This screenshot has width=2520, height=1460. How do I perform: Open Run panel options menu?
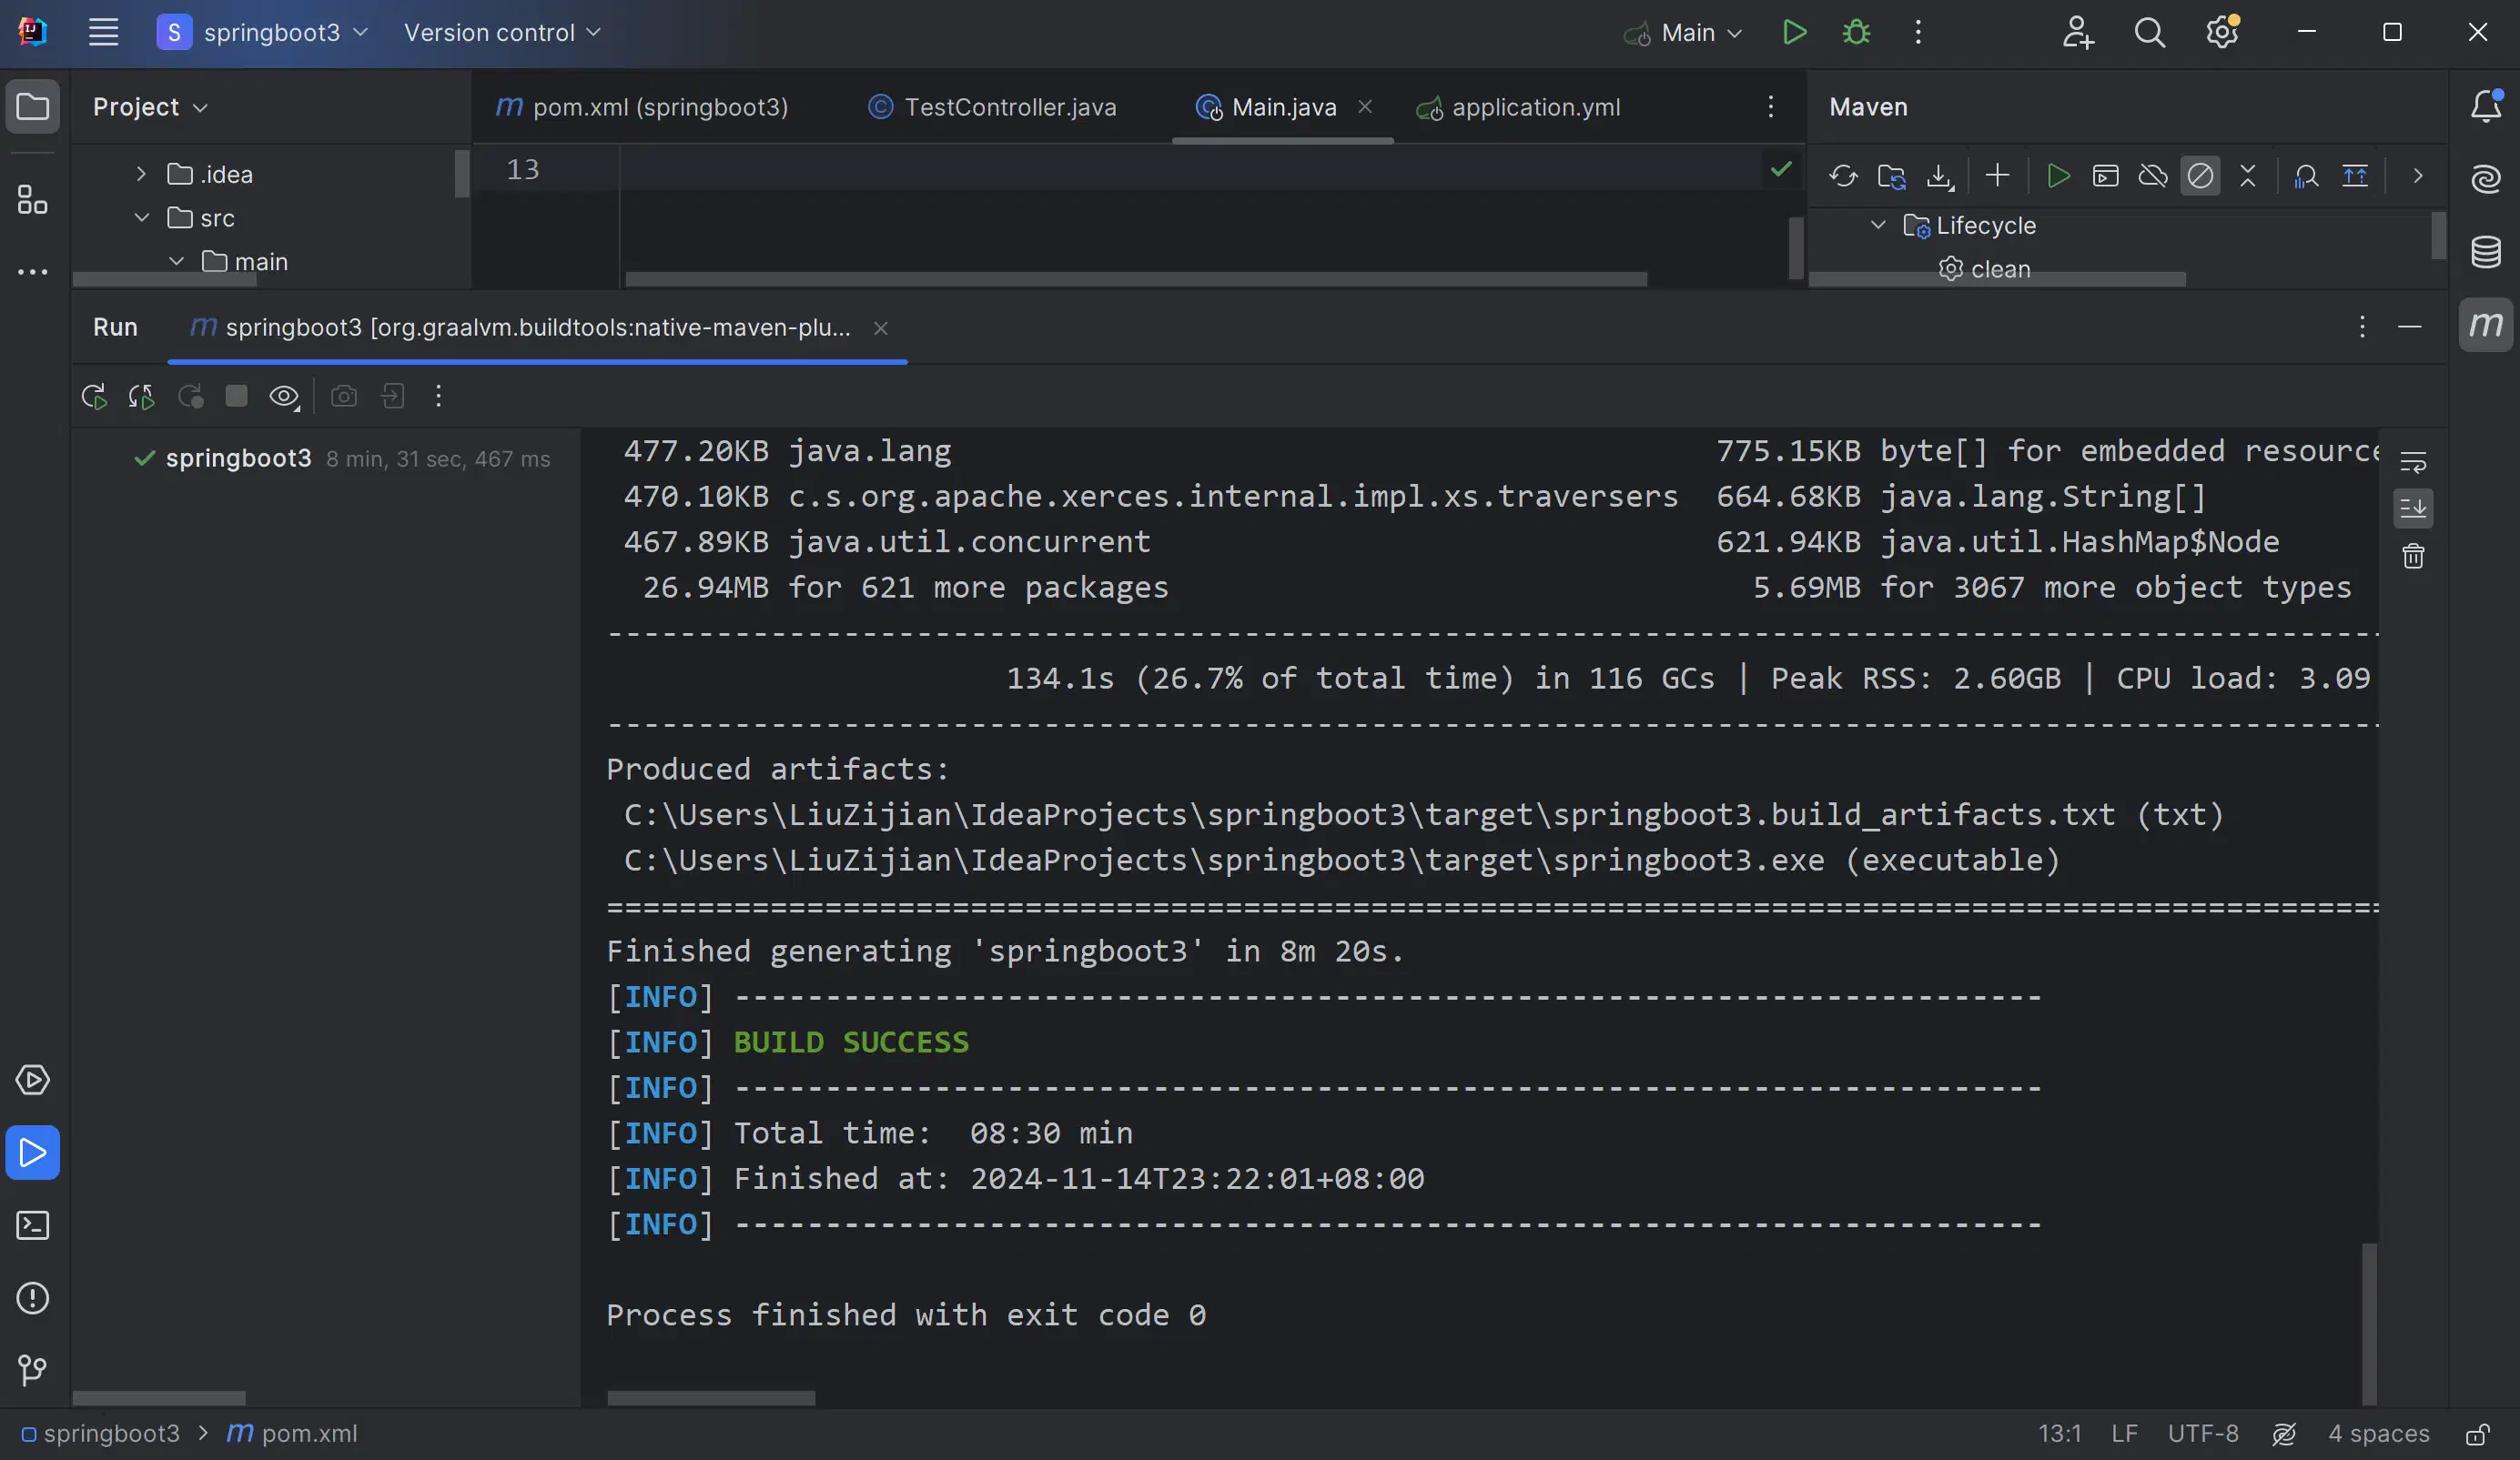click(2362, 327)
